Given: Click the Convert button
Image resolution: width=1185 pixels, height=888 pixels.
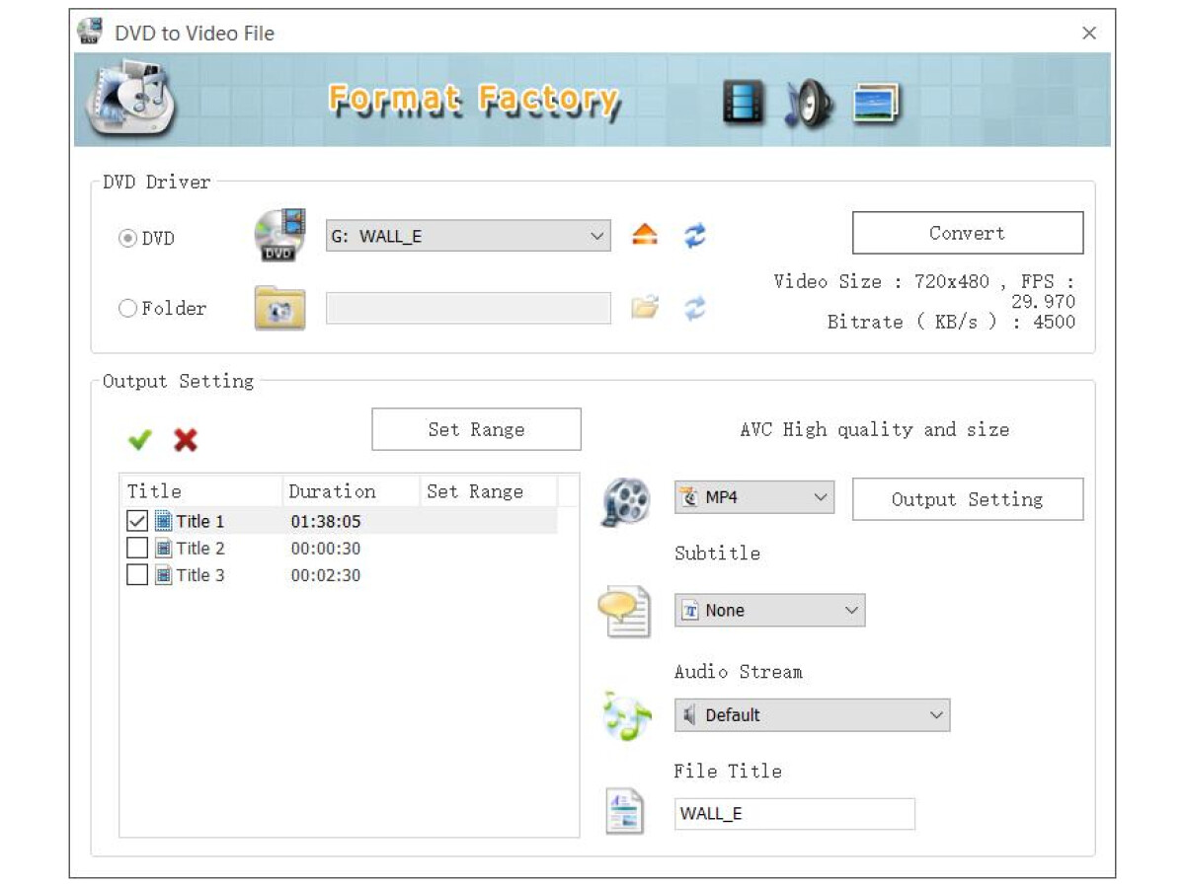Looking at the screenshot, I should click(968, 233).
